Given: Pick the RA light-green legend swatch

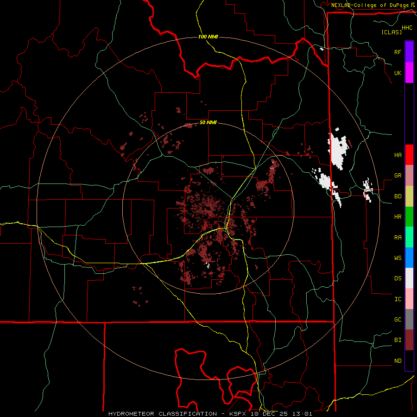Looking at the screenshot, I should click(409, 237).
